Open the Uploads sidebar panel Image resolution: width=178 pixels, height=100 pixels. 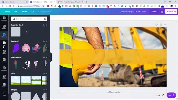[x=4, y=77]
